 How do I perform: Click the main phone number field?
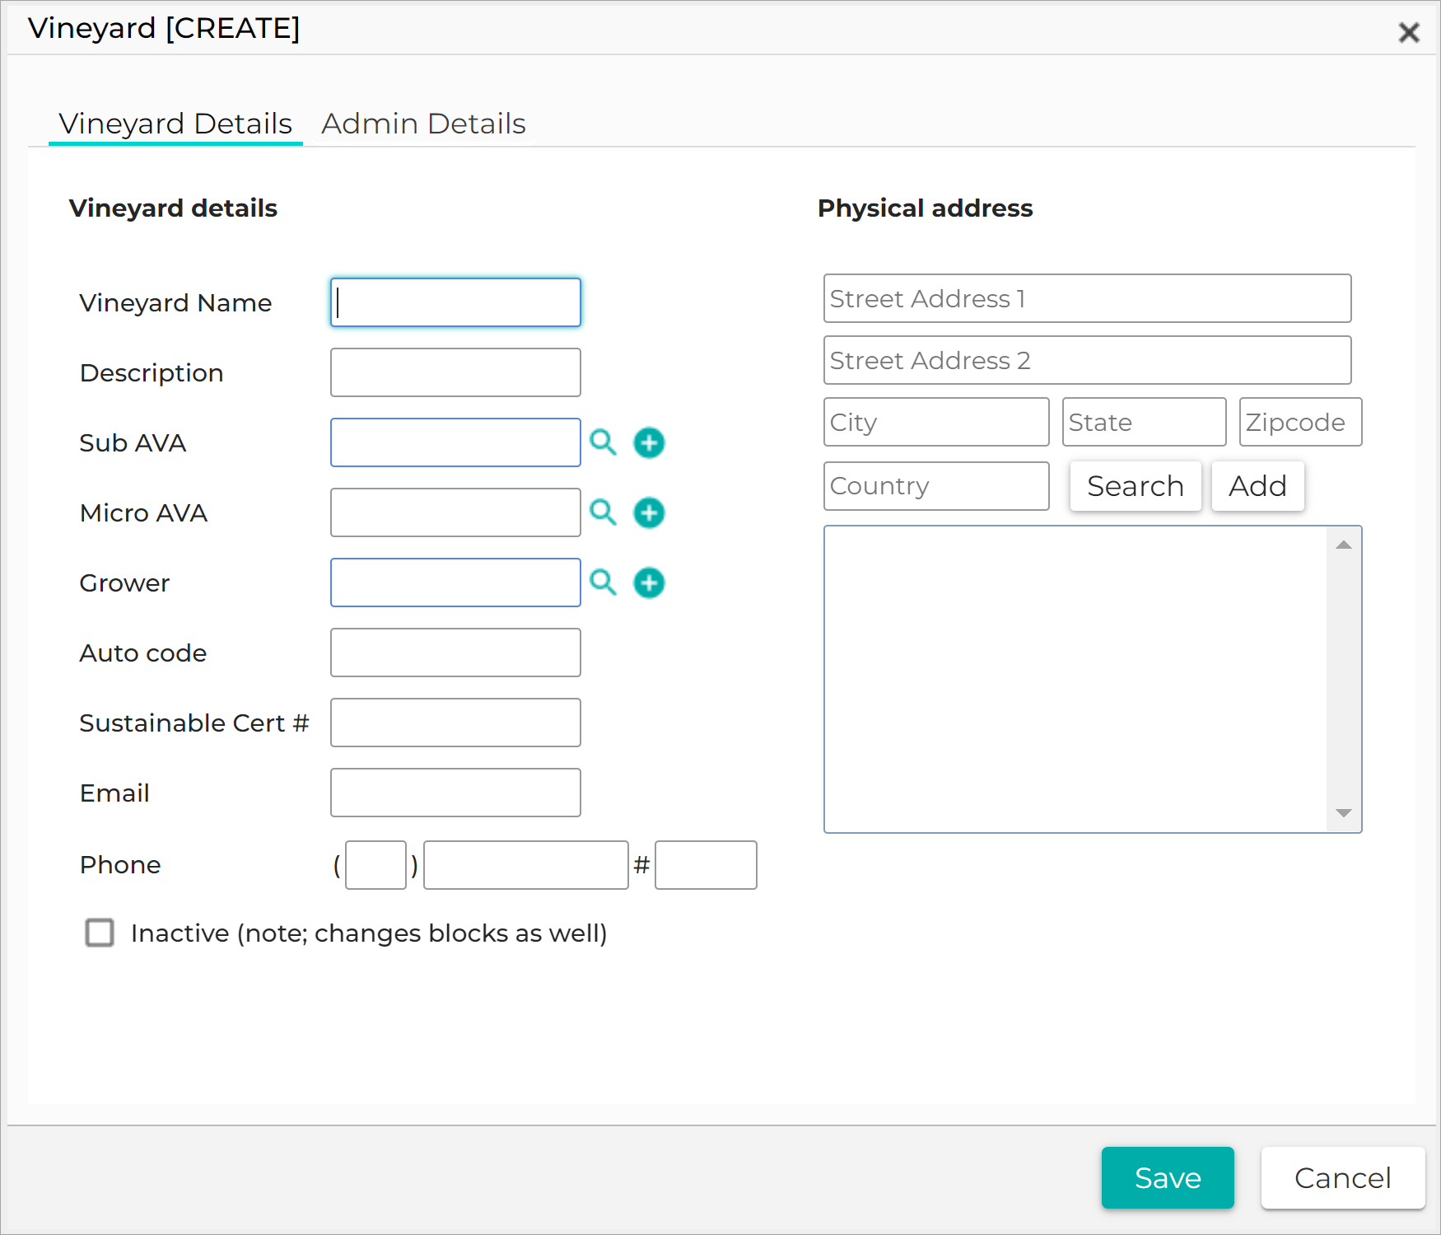tap(525, 865)
